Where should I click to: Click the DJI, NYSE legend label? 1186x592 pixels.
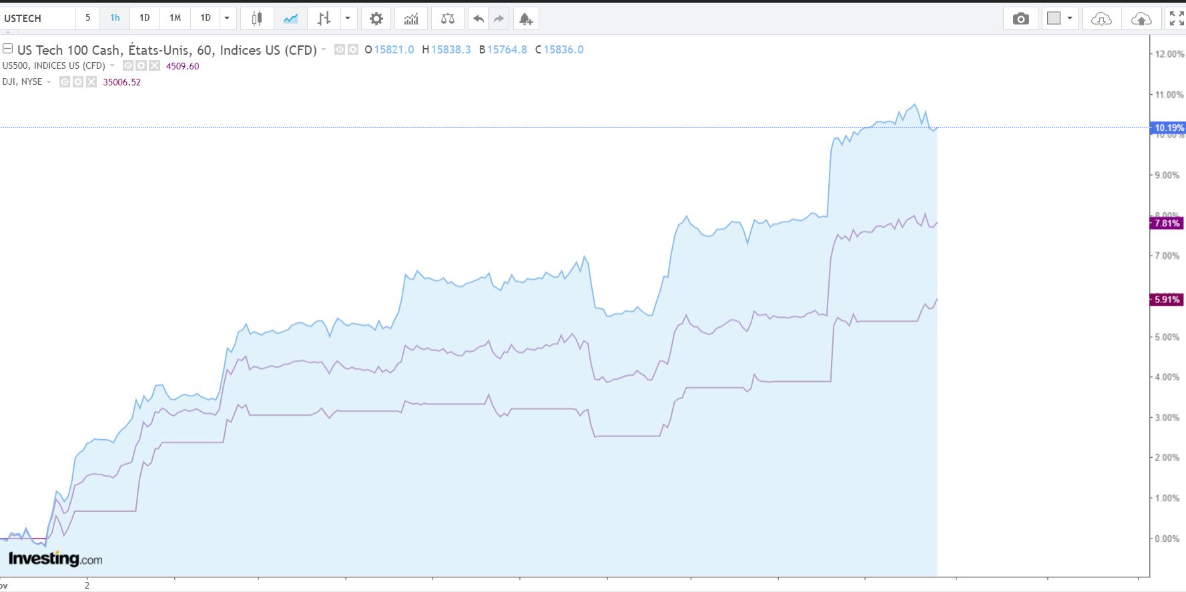click(22, 81)
